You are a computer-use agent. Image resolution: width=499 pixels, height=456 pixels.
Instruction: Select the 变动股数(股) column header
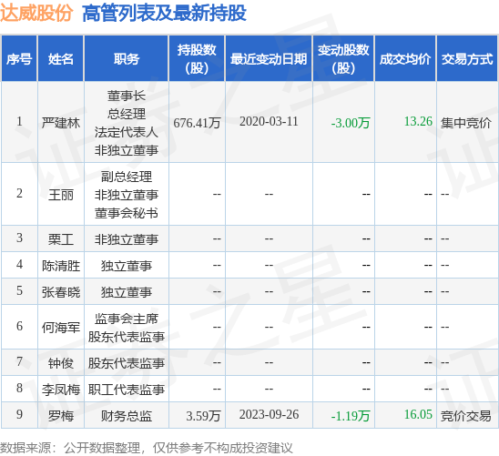[343, 59]
